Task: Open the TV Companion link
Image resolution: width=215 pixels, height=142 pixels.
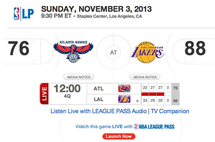Action: (x=170, y=111)
